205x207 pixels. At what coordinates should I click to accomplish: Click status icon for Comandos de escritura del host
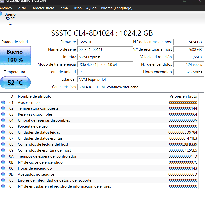pos(3,150)
